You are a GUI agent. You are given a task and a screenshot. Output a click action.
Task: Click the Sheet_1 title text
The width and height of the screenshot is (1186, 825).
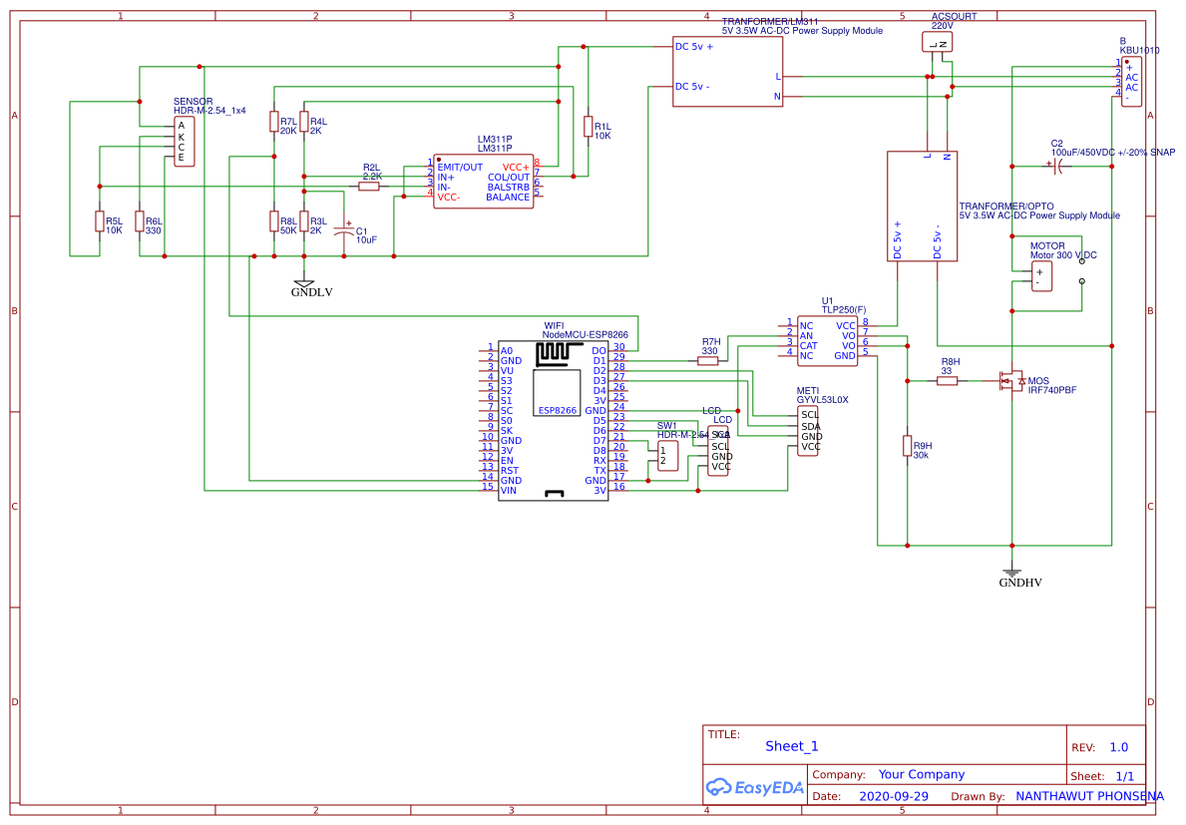791,745
